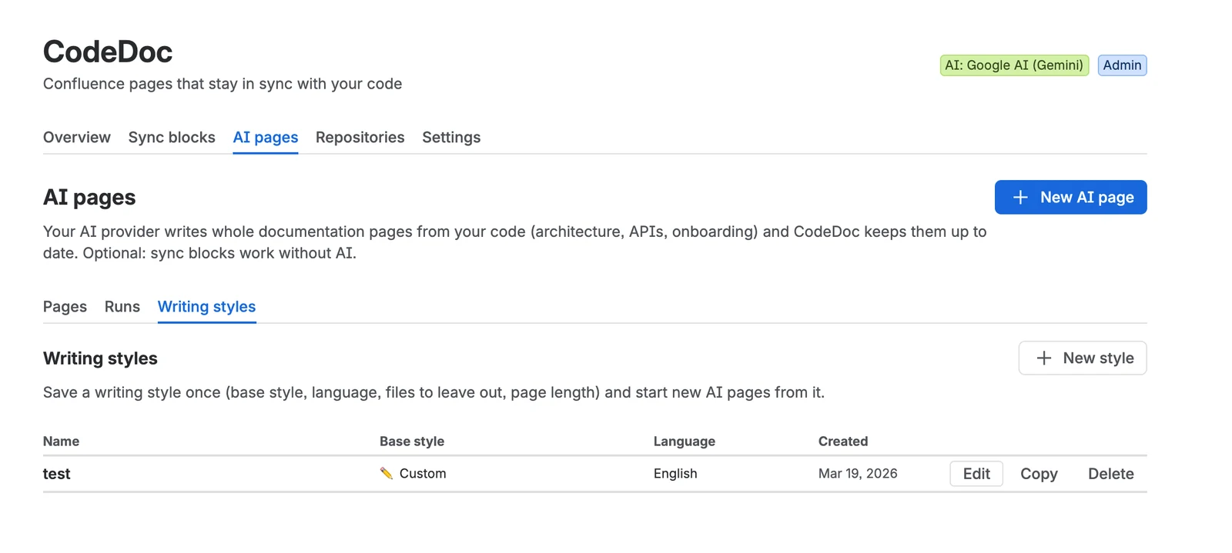The height and width of the screenshot is (553, 1232).
Task: Switch to the Sync blocks tab
Action: pos(172,138)
